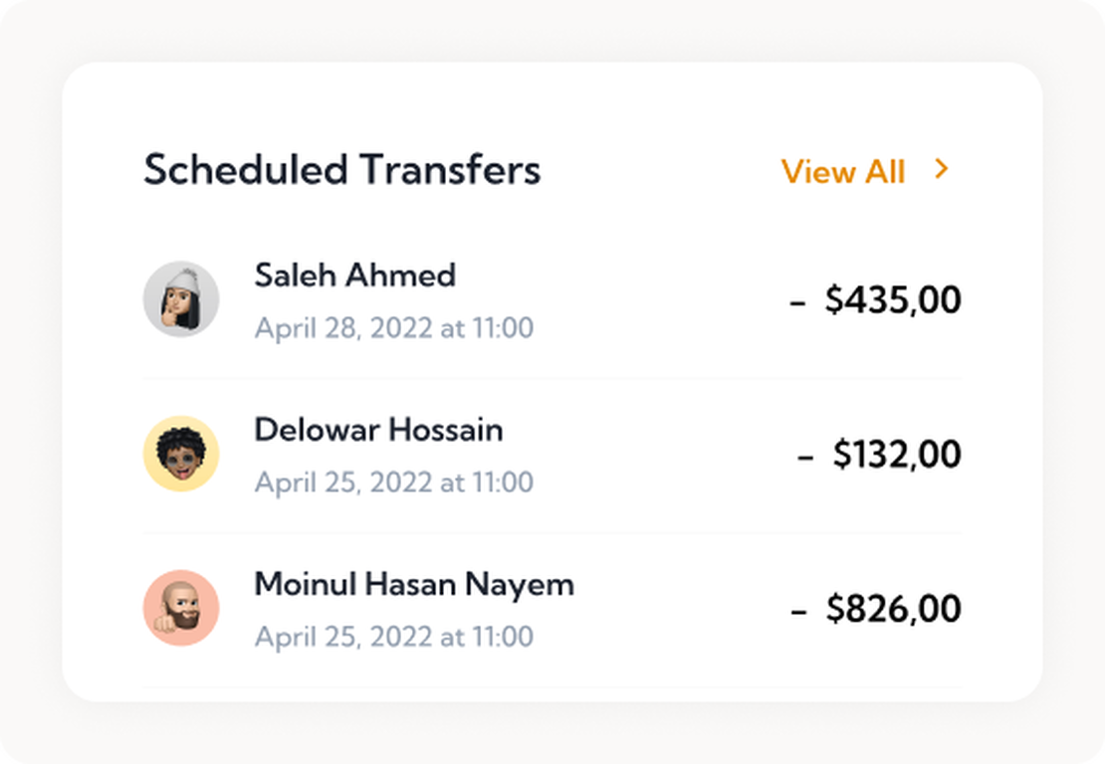1105x764 pixels.
Task: Select the Delowar Hossain name
Action: pos(378,430)
